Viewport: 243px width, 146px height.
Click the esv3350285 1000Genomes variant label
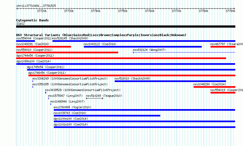(70, 84)
